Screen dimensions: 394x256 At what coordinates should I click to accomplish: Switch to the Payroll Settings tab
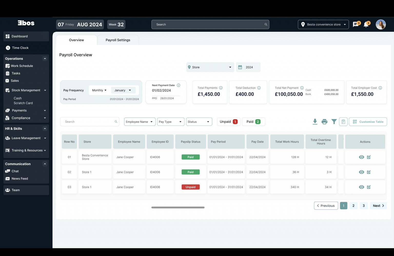(x=118, y=40)
